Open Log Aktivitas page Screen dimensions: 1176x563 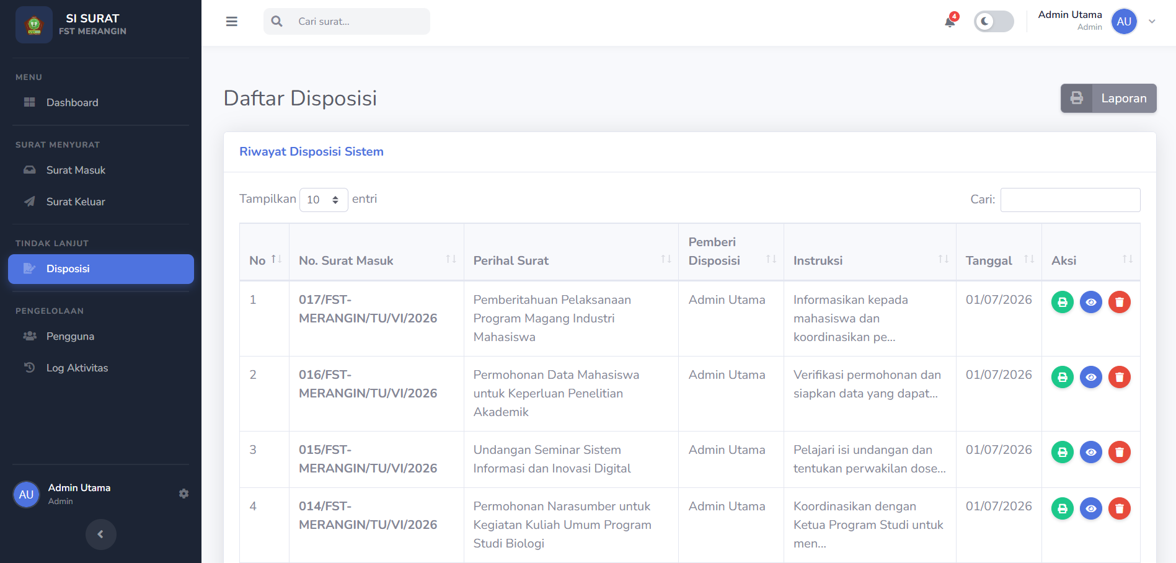coord(101,368)
